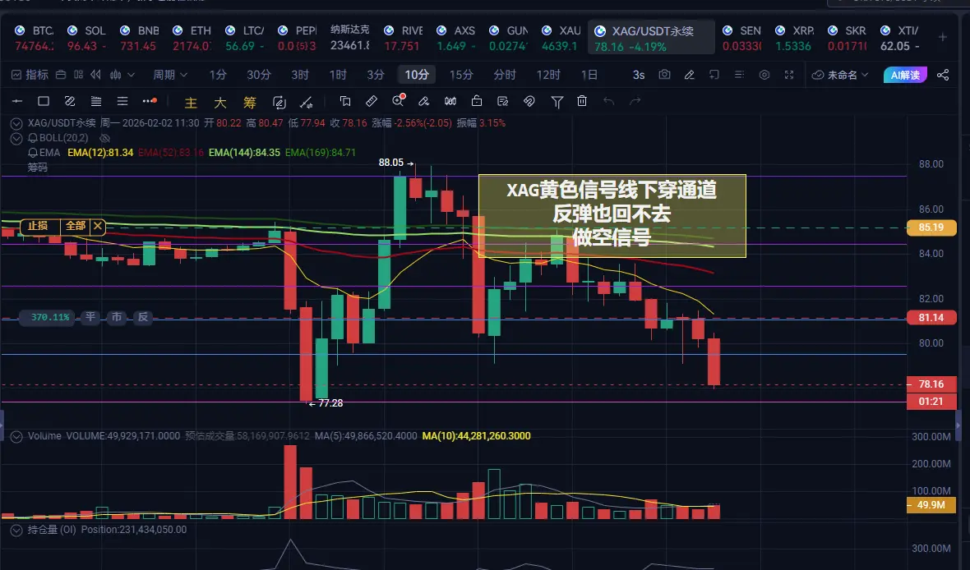Open the drawing pencil edit tool
This screenshot has width=970, height=570.
[689, 75]
